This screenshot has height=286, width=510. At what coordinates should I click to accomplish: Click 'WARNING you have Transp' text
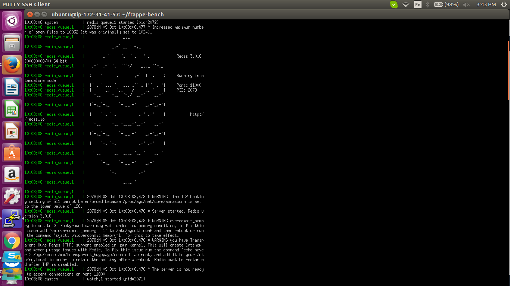point(178,240)
